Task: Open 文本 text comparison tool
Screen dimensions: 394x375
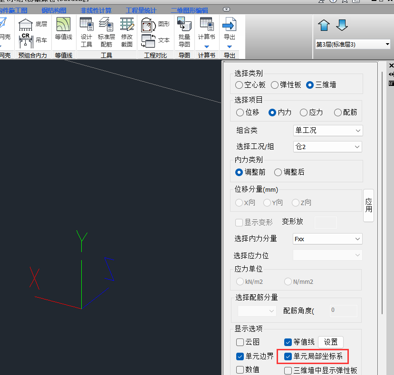Action: [x=155, y=40]
